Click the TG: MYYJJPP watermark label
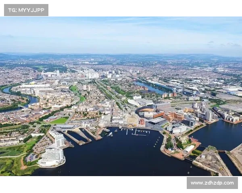Screen dimensions: 242x193 point(26,10)
